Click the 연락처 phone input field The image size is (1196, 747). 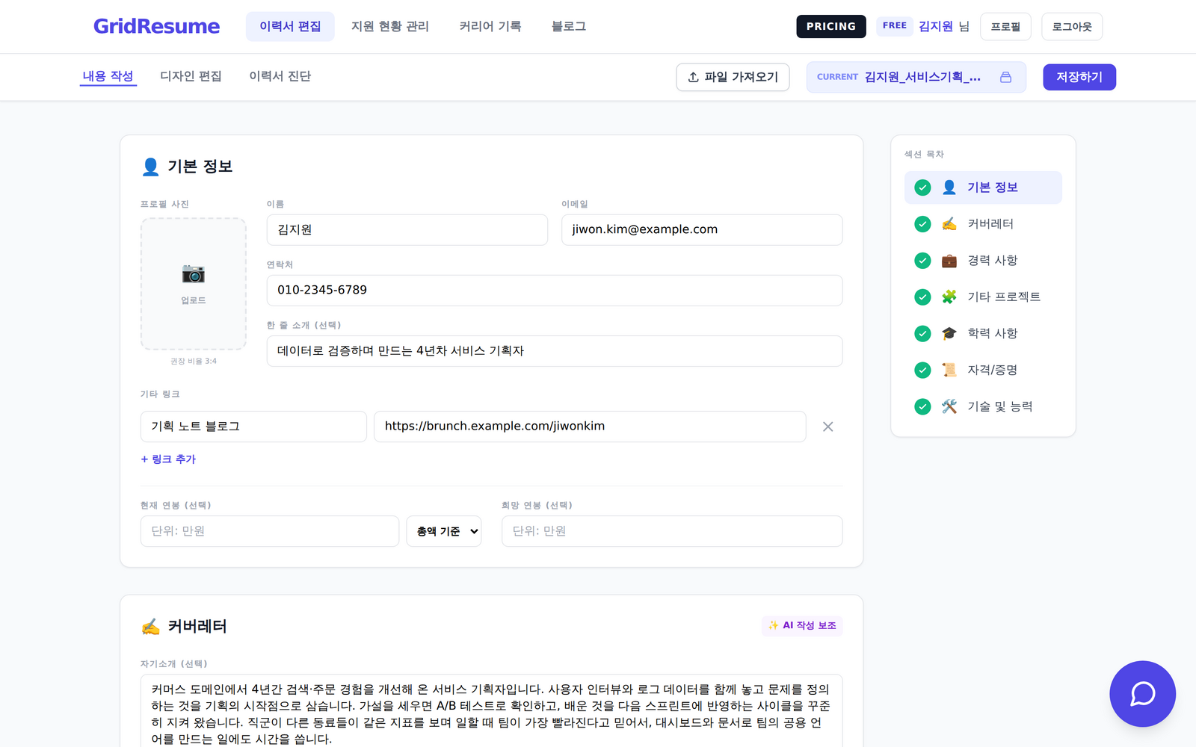[555, 291]
